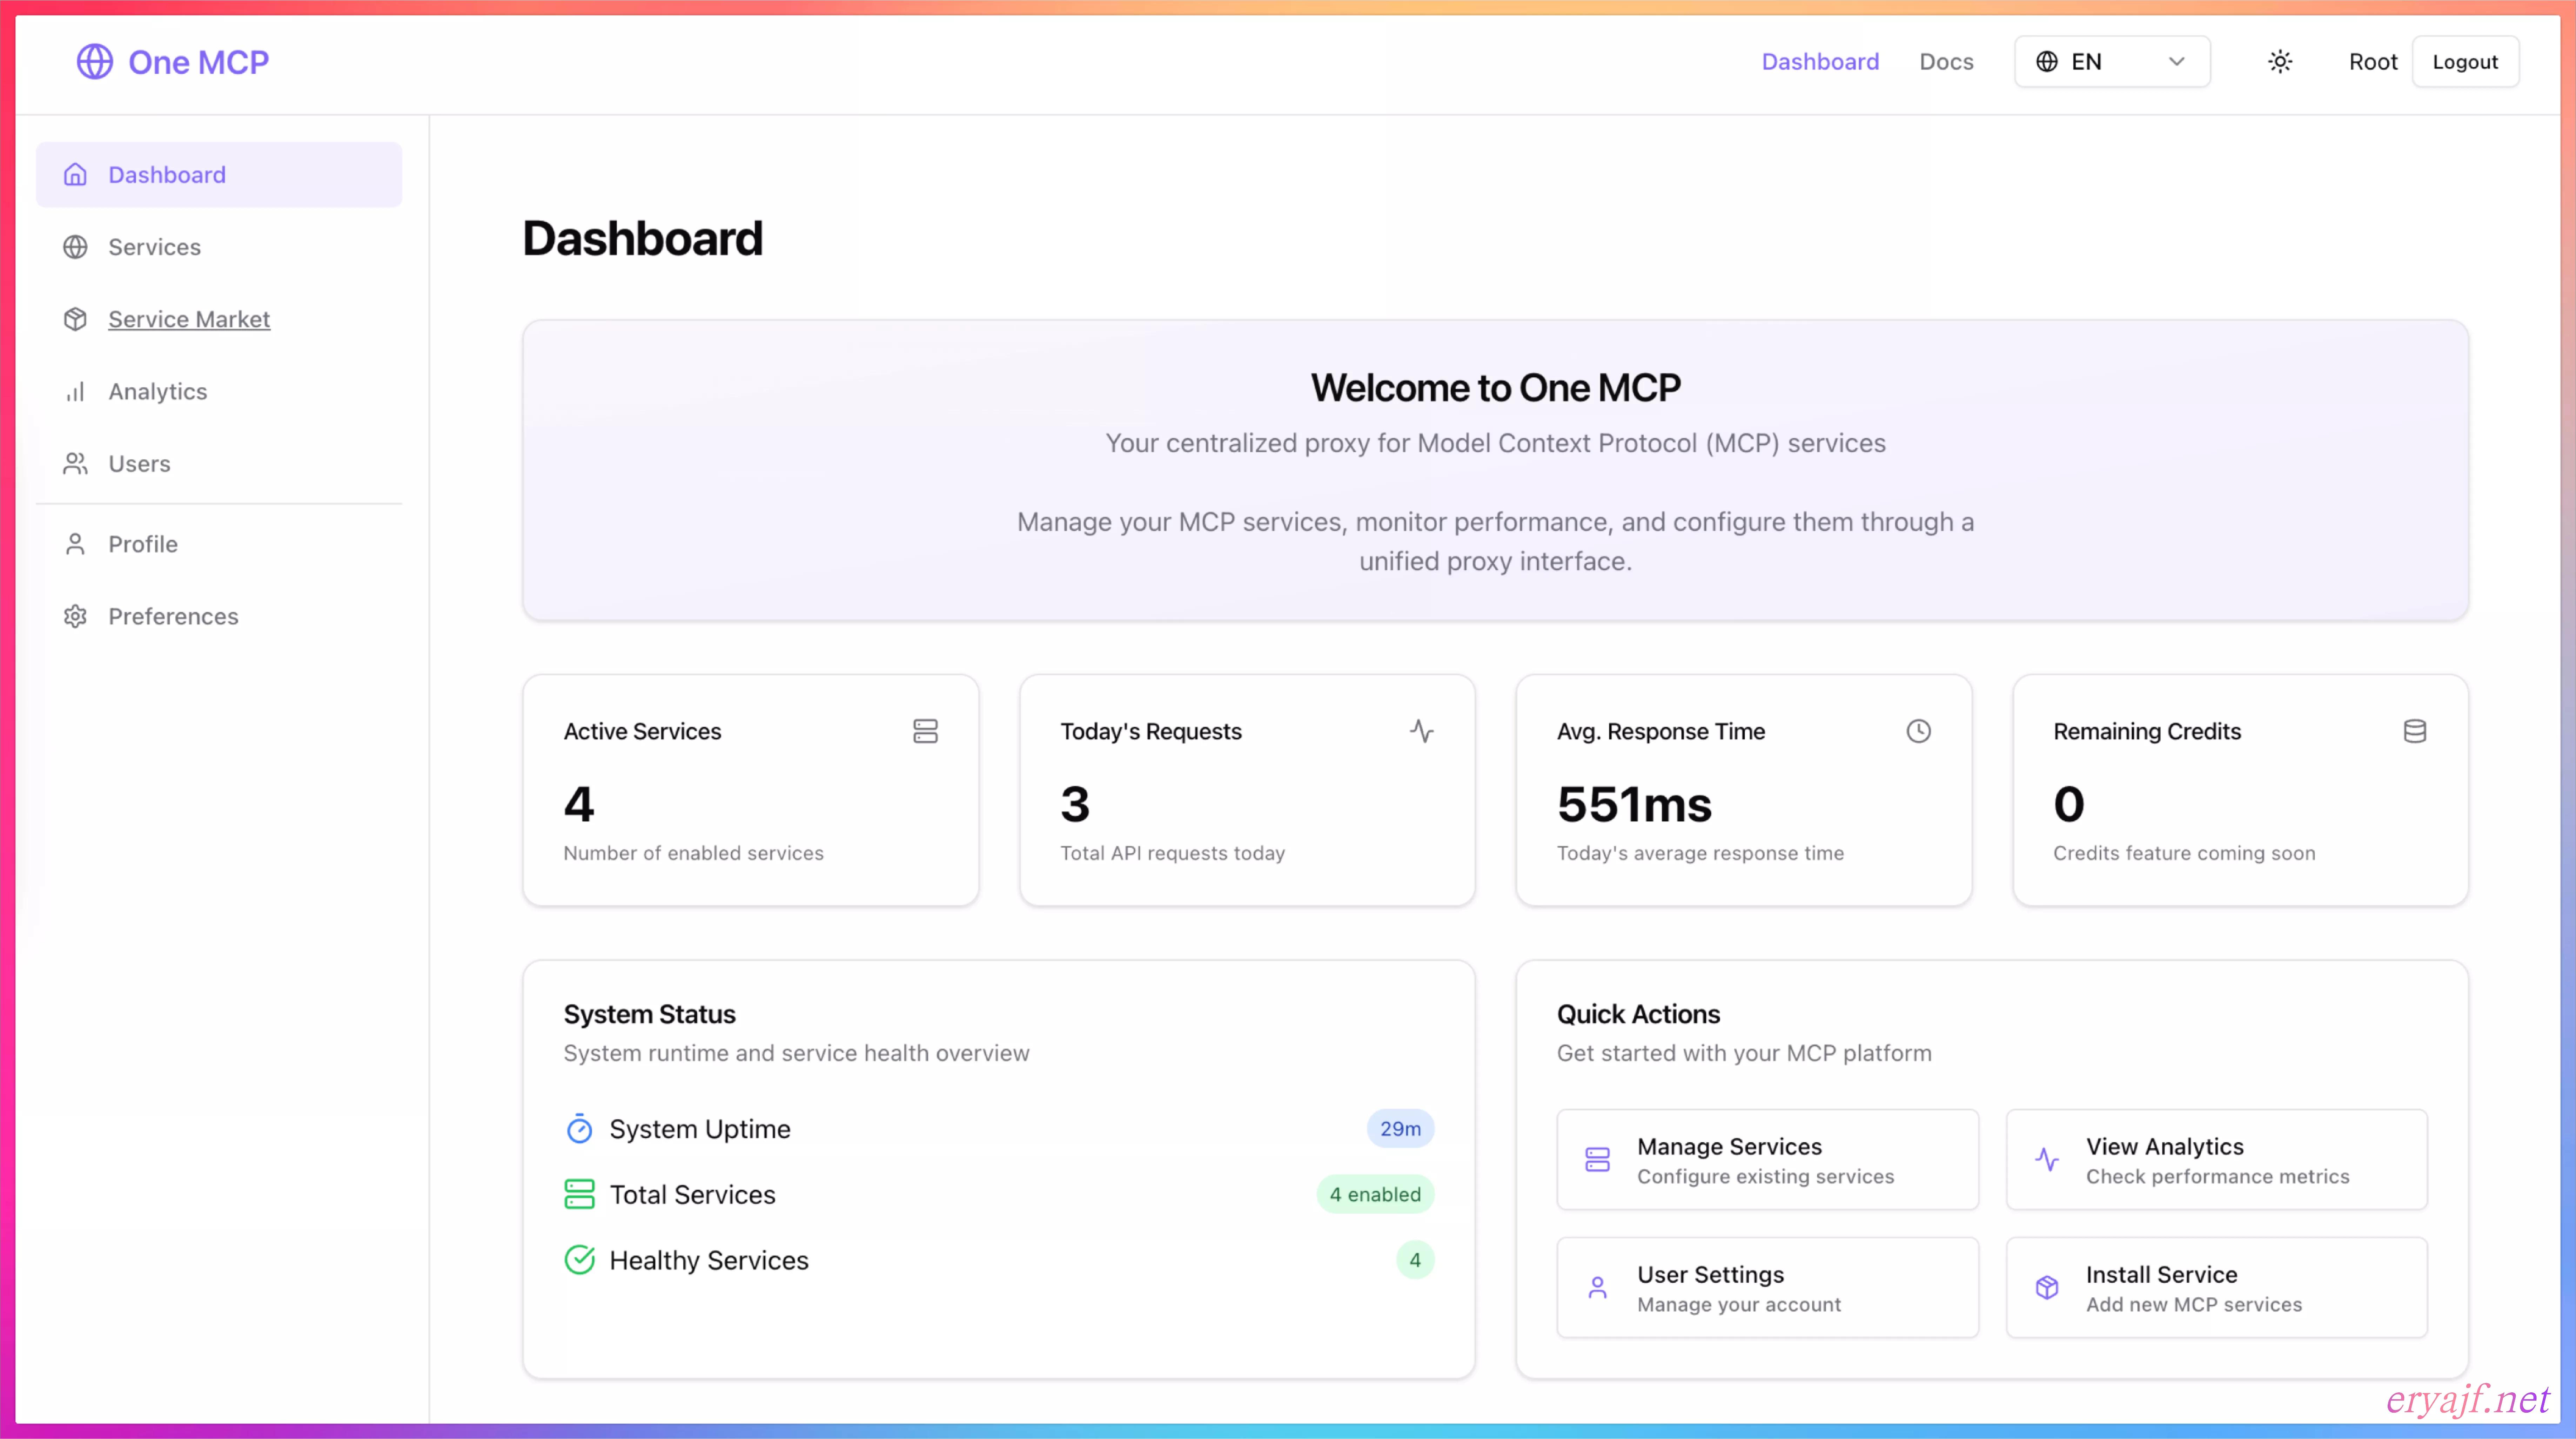Select Dashboard in the top navigation
The image size is (2576, 1439).
pyautogui.click(x=1820, y=62)
